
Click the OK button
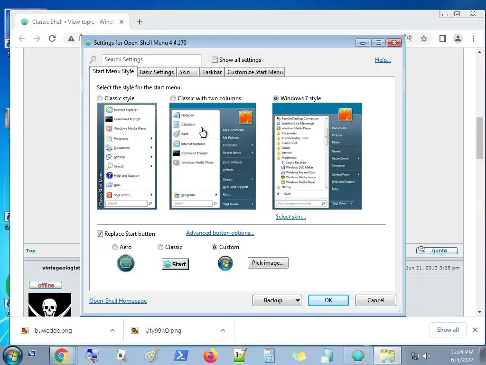pos(328,300)
